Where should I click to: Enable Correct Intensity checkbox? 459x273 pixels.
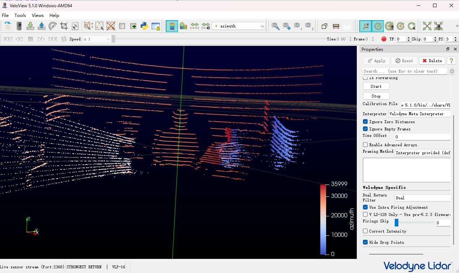click(365, 231)
